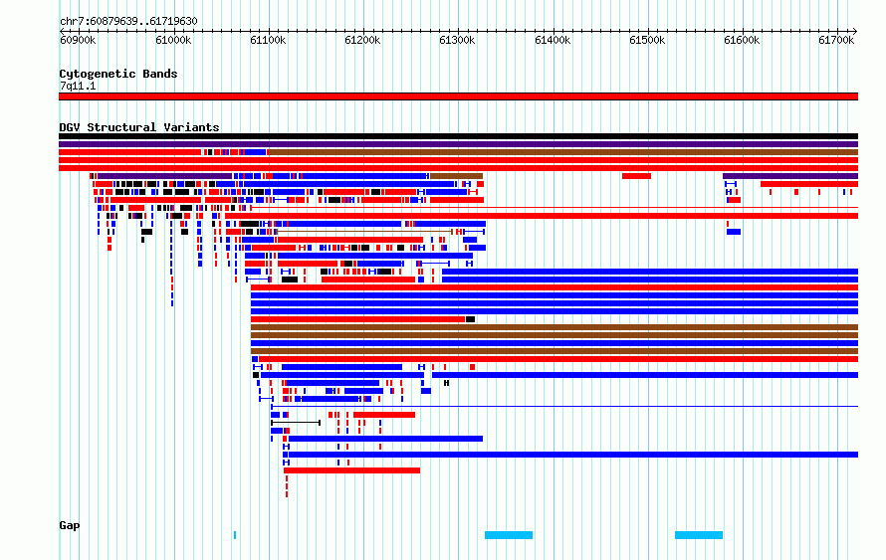The width and height of the screenshot is (886, 560).
Task: Select the cyan Gap block between 61300k and 61400k
Action: 509,534
